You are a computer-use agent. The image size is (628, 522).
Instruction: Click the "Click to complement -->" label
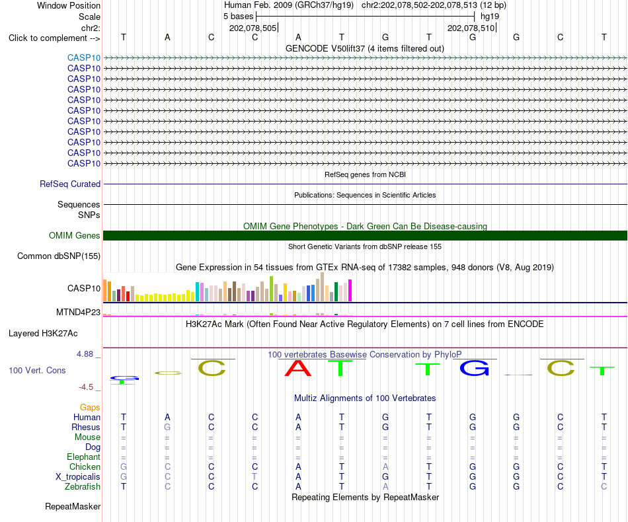click(x=54, y=38)
